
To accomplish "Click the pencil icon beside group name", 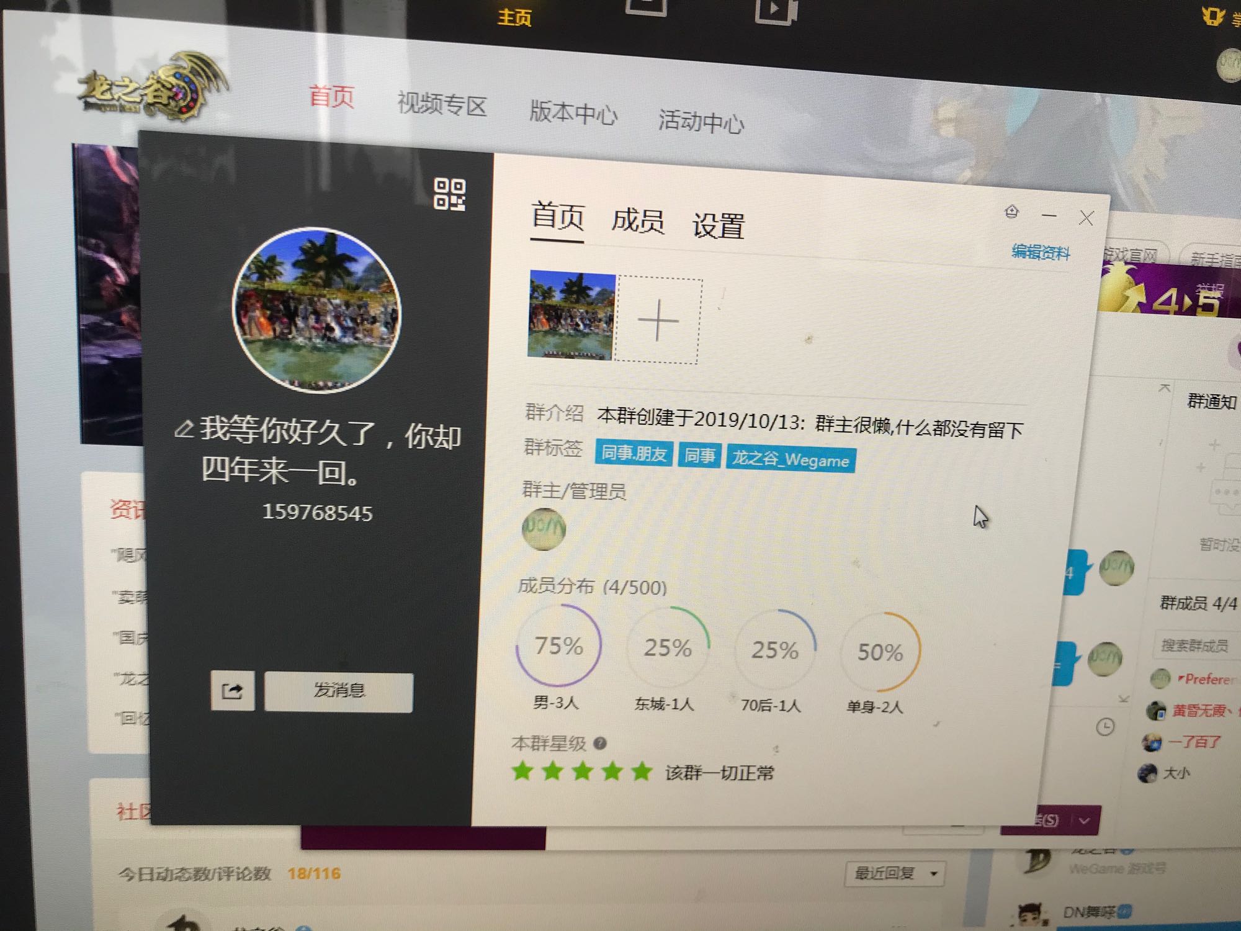I will pos(184,429).
